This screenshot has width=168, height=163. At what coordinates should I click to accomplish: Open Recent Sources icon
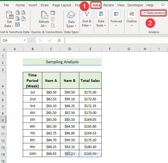[24, 13]
